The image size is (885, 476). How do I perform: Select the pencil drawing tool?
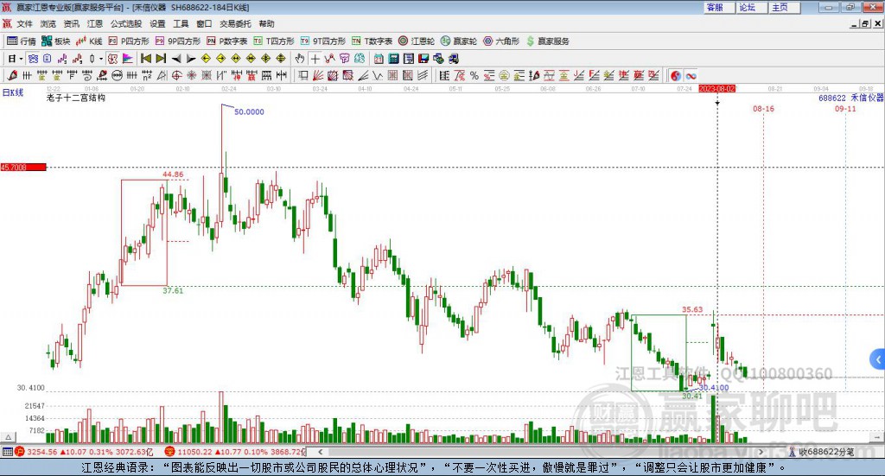pos(12,75)
